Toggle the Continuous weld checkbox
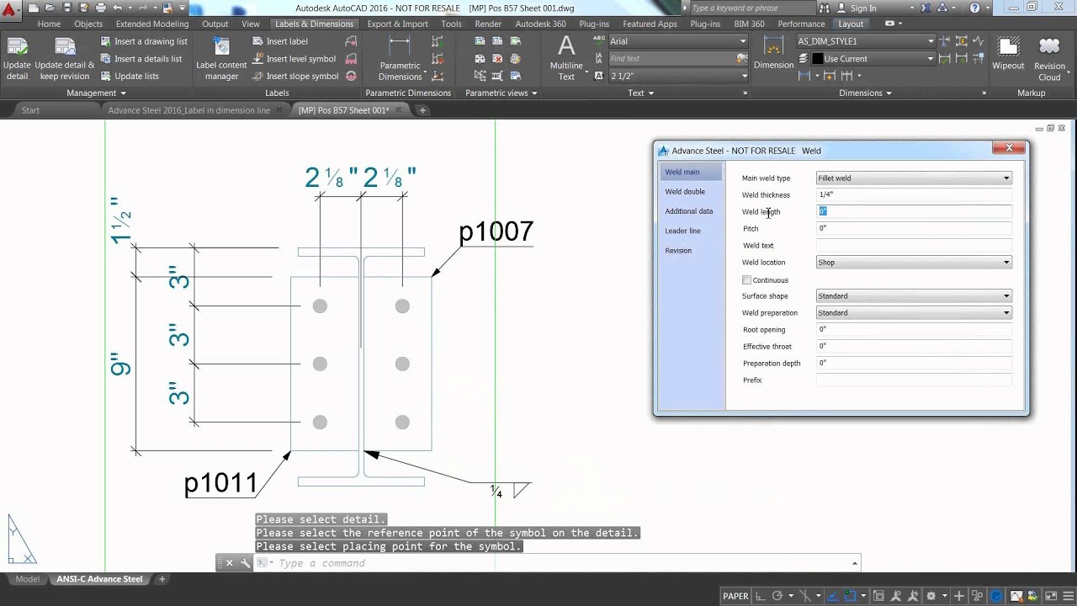The image size is (1077, 606). point(747,279)
